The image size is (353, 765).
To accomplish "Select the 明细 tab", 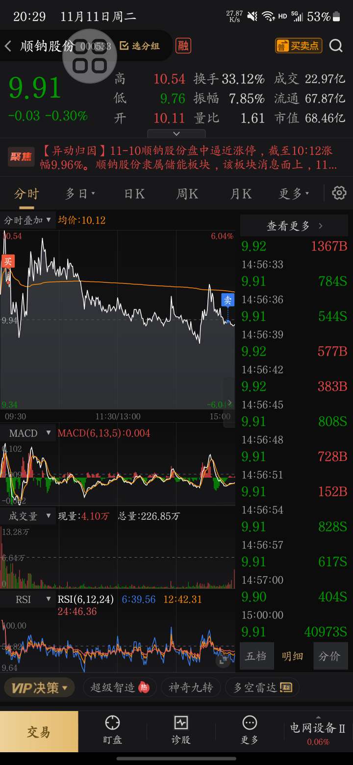I will pos(293,656).
